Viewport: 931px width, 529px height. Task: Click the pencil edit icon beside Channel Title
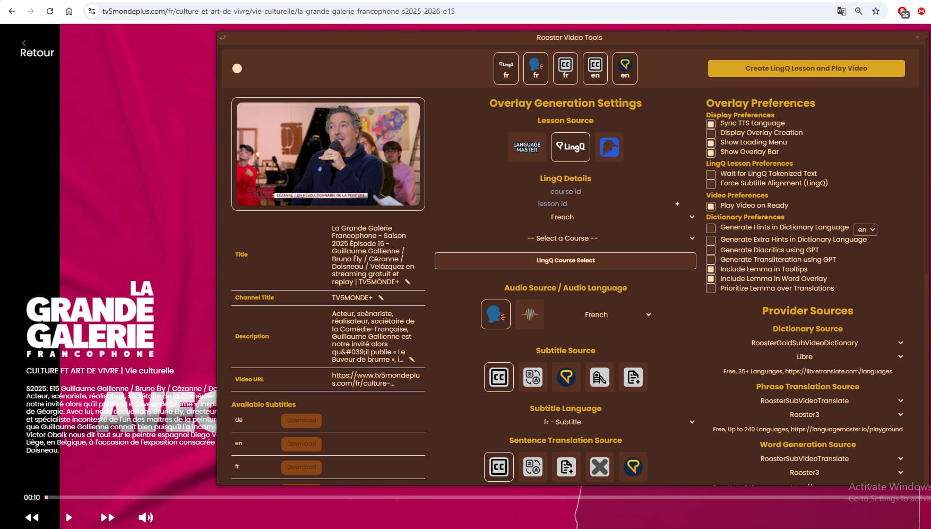[381, 297]
